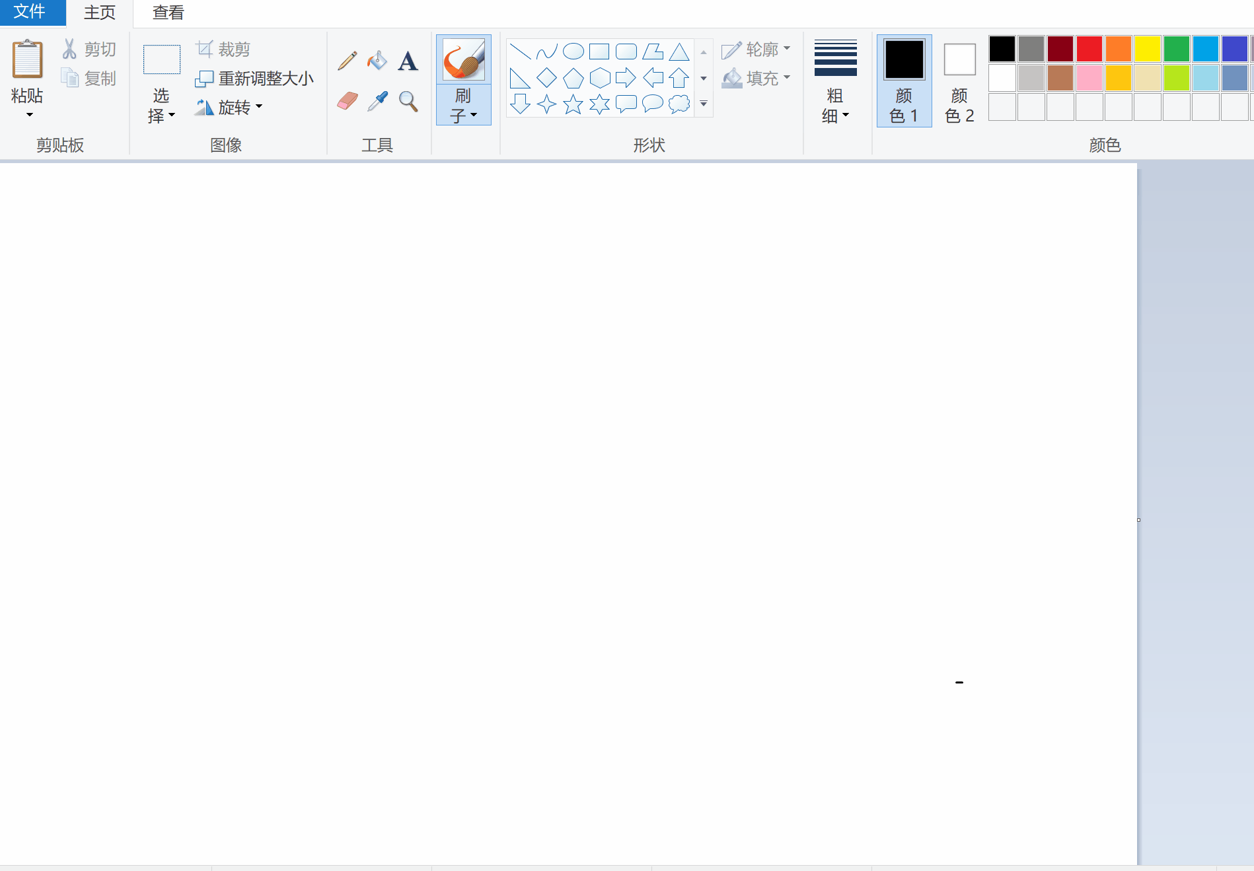Image resolution: width=1254 pixels, height=871 pixels.
Task: Choose the Rectangle shape
Action: (599, 52)
